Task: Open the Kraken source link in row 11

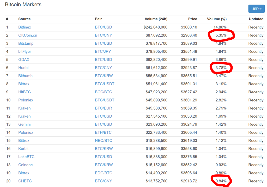Action: (24, 108)
